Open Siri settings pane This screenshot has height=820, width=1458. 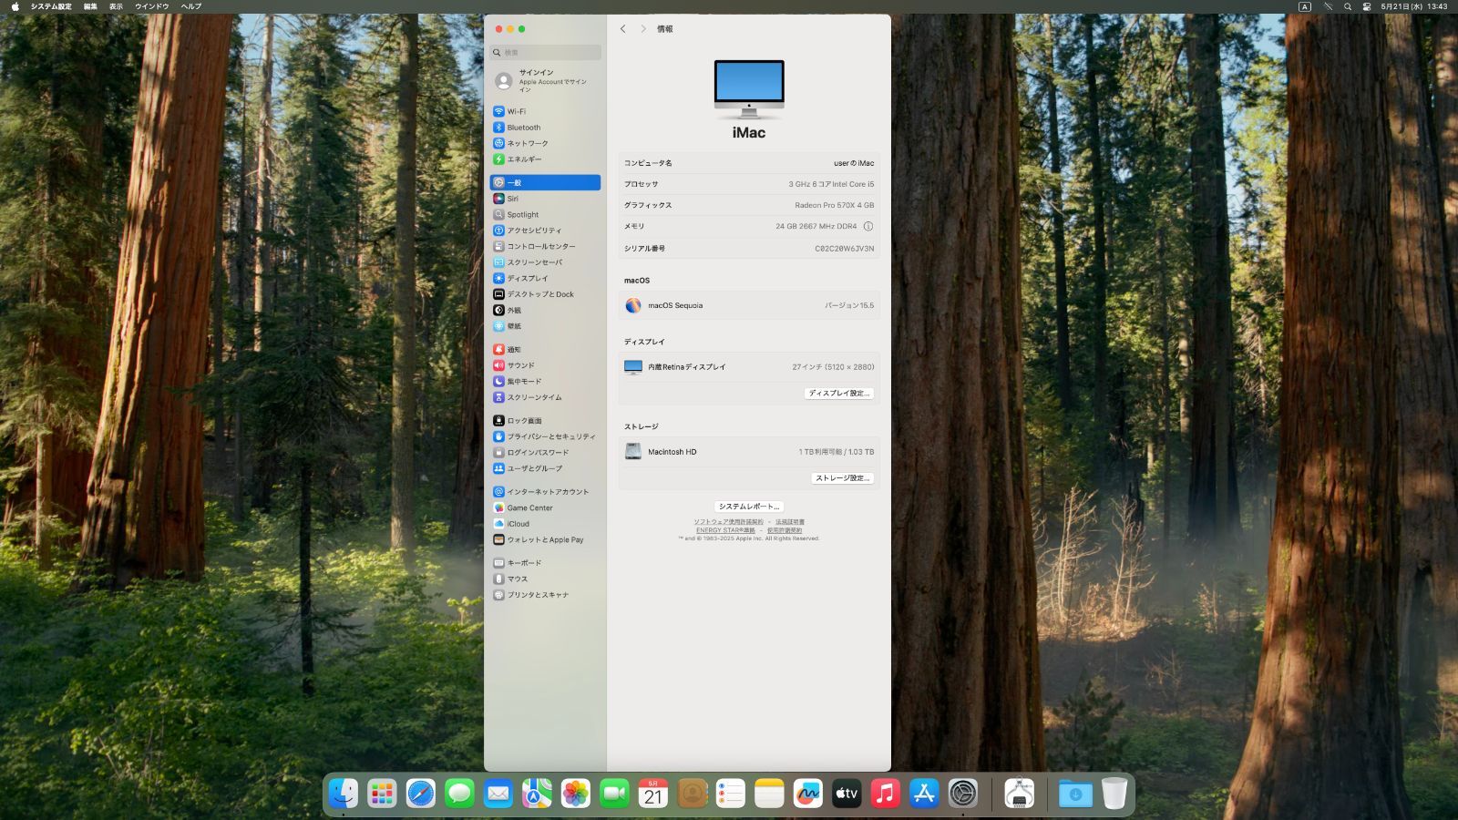[x=512, y=199]
